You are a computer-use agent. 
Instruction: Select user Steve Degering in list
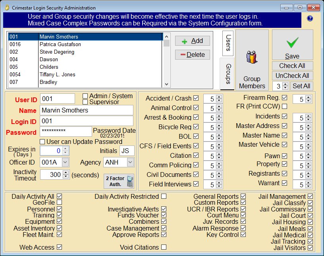pyautogui.click(x=85, y=52)
